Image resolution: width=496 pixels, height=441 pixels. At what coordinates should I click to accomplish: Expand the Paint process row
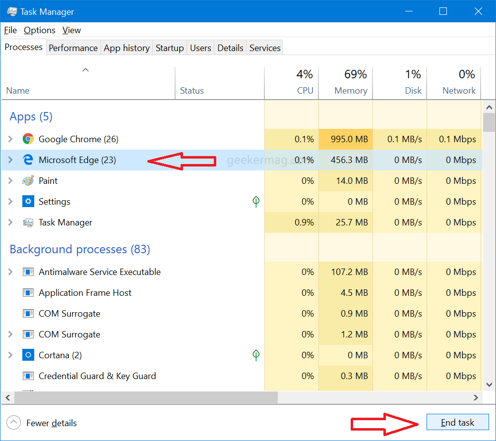point(10,181)
